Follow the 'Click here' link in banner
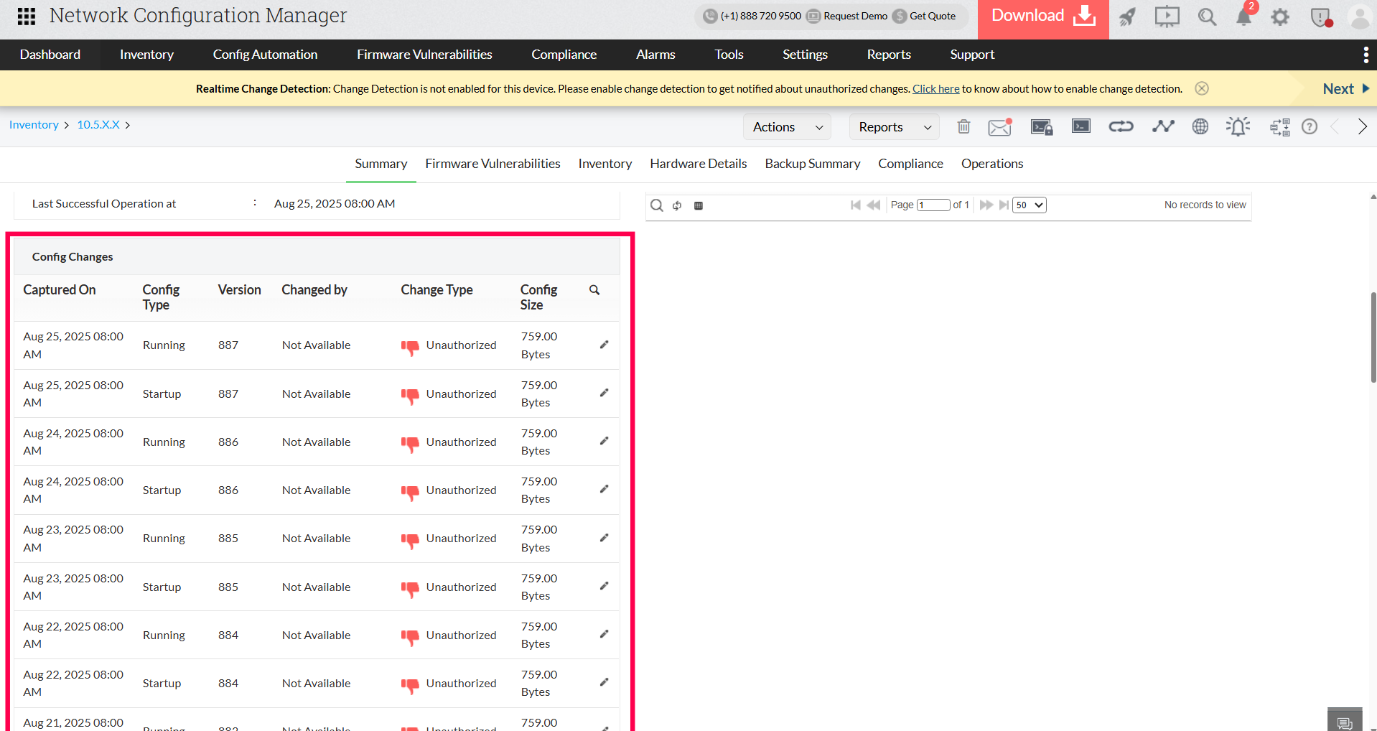 coord(935,89)
